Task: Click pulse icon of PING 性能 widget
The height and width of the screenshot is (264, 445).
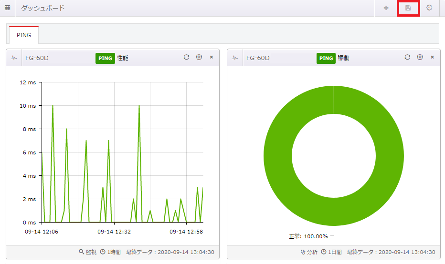Action: pos(14,58)
